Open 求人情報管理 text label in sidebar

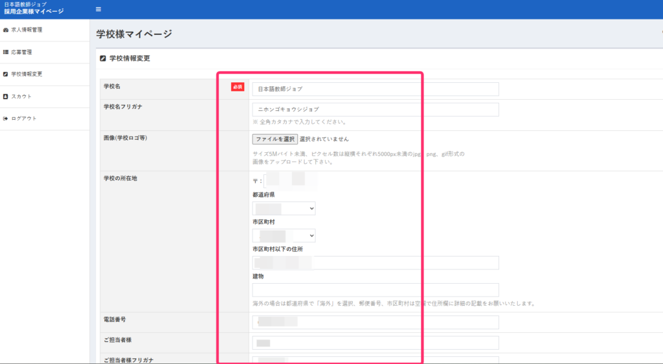tap(27, 30)
